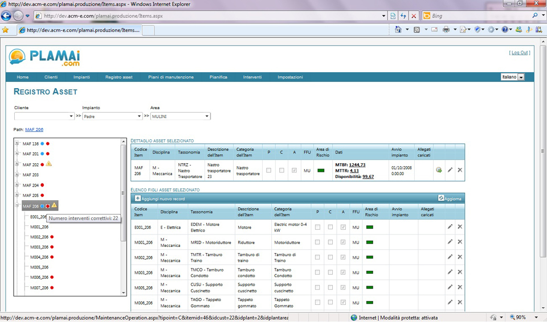Collapse the MAF 206 tree node
547x322 pixels.
17,205
